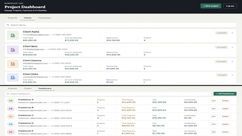This screenshot has width=242, height=136.
Task: Focus the Search freelancers field
Action: 108,94
